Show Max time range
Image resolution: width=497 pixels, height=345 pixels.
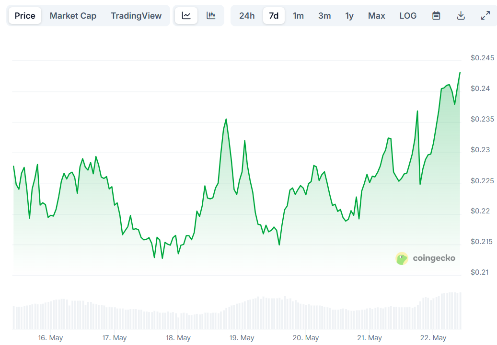pyautogui.click(x=376, y=16)
